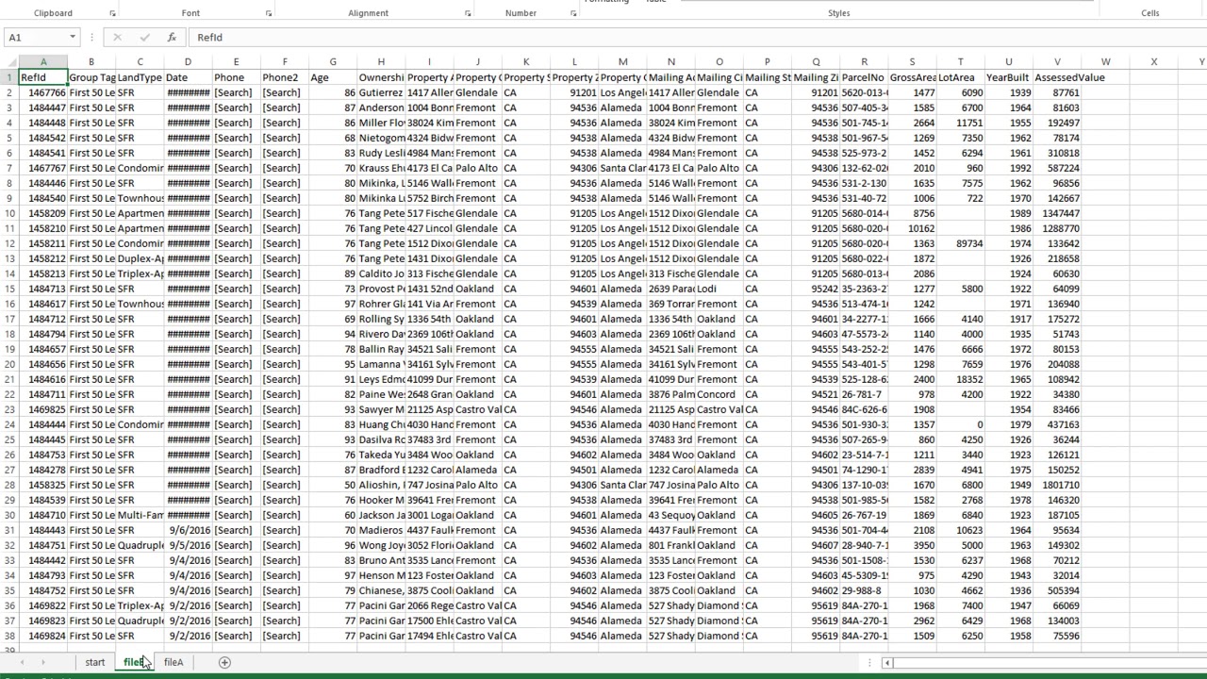Image resolution: width=1207 pixels, height=679 pixels.
Task: Open the Alignment group dialog launcher
Action: 468,13
